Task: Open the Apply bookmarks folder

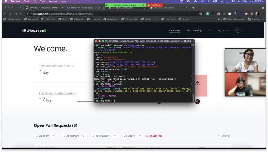Action: click(184, 19)
